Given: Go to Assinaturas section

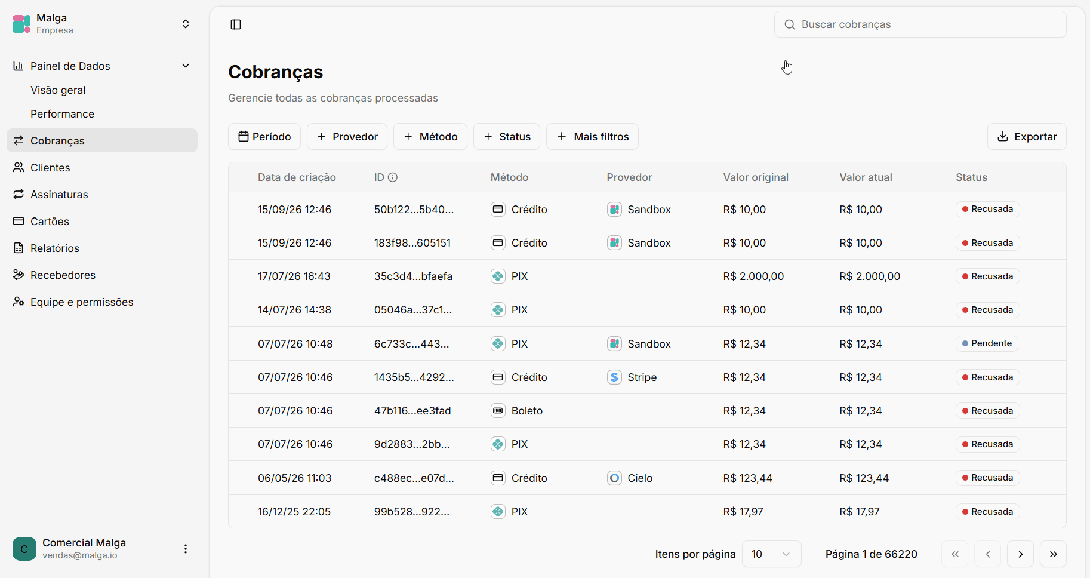Looking at the screenshot, I should (x=59, y=195).
